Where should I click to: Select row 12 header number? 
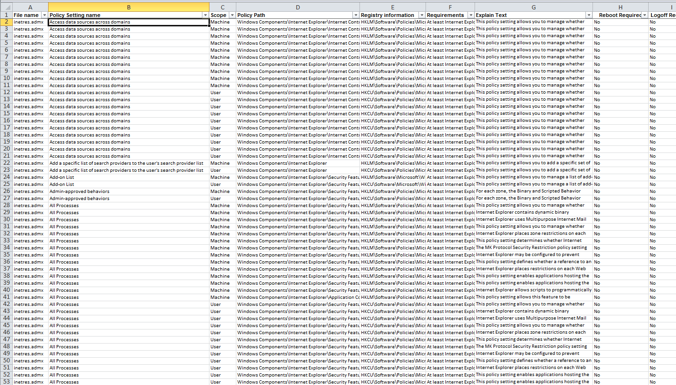(6, 93)
